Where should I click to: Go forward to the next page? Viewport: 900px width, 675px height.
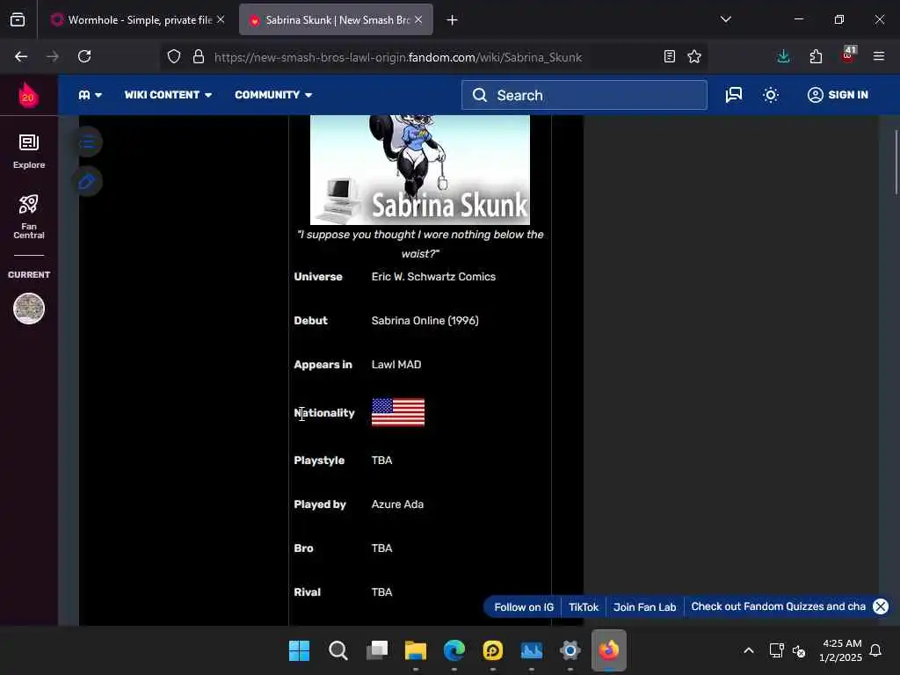[52, 56]
